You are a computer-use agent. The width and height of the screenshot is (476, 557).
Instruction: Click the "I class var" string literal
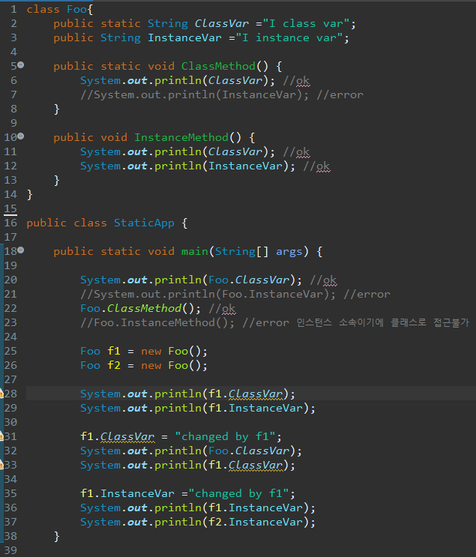pos(307,23)
